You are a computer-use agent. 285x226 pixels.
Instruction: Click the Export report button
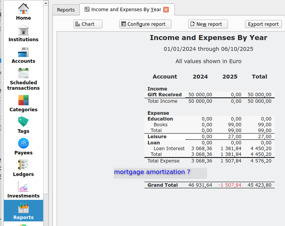(x=263, y=24)
